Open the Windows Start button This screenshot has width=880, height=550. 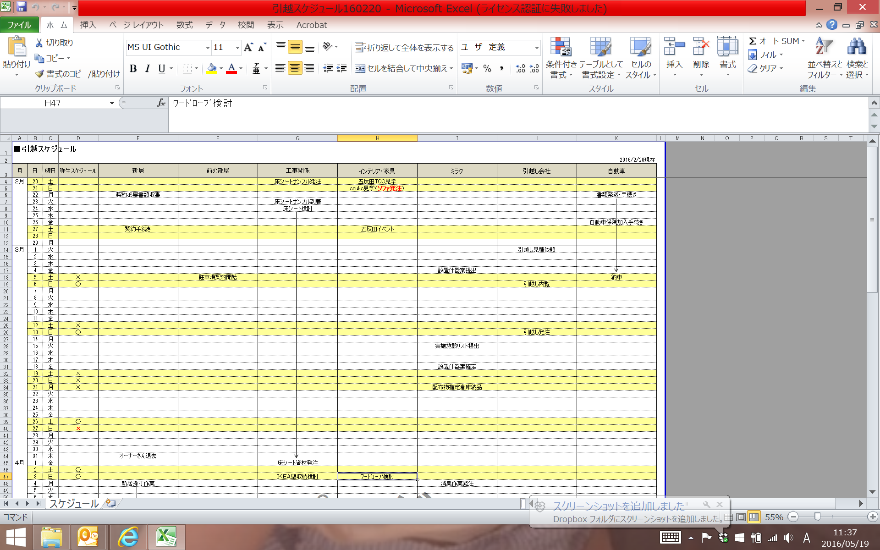(16, 537)
